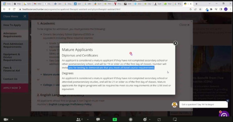Toggle Zoom video camera icon

pos(6,119)
